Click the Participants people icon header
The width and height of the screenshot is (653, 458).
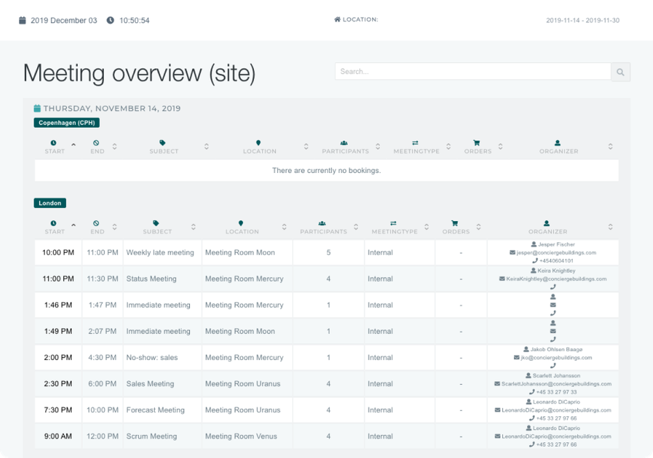pos(322,222)
